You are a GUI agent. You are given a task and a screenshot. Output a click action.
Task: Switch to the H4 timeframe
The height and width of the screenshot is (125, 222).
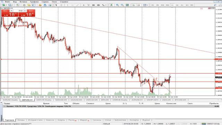[x=177, y=5]
